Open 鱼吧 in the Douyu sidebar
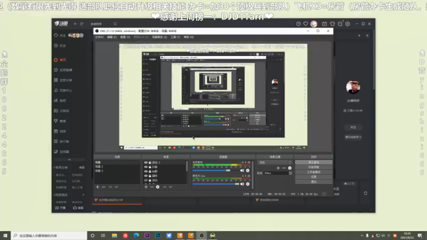Screen dimensions: 427x240 tap(60, 100)
